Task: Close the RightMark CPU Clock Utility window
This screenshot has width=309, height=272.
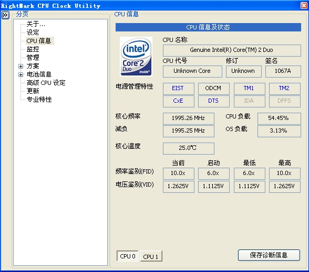Action: pyautogui.click(x=304, y=5)
